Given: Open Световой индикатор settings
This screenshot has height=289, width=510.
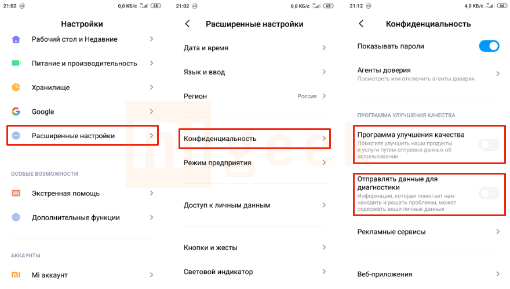Looking at the screenshot, I should pyautogui.click(x=254, y=272).
